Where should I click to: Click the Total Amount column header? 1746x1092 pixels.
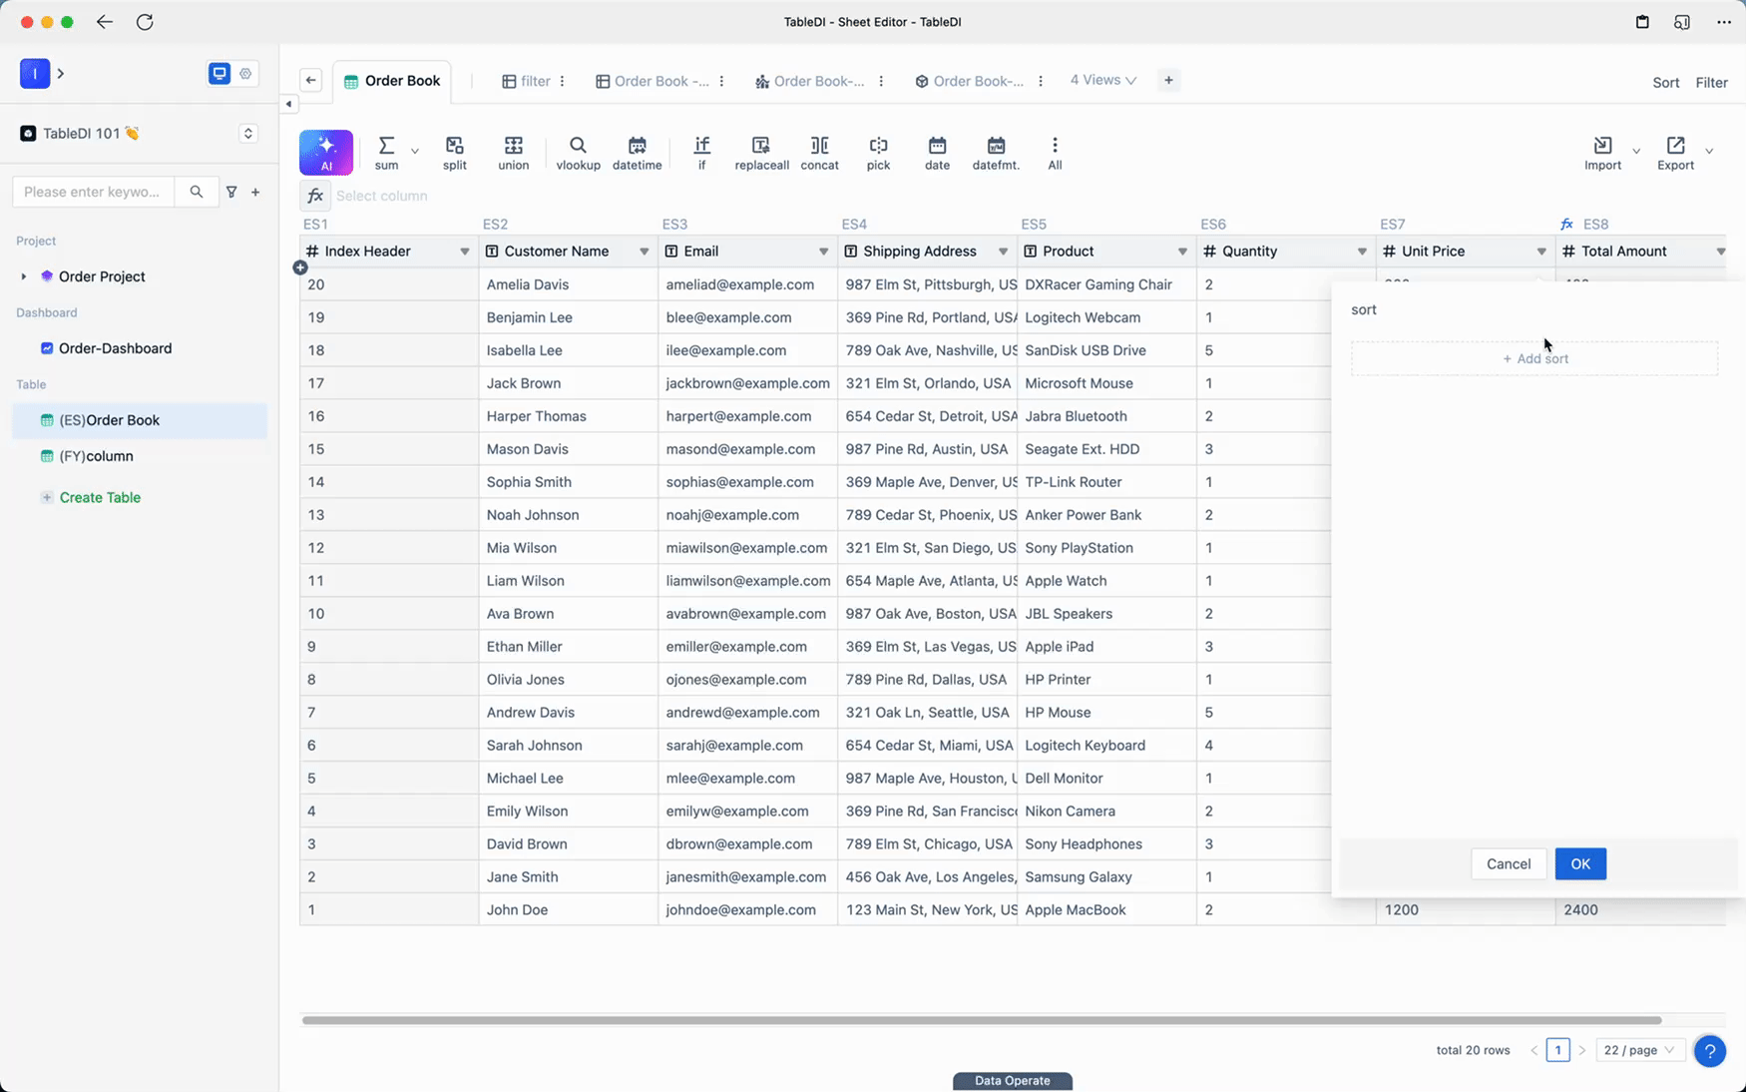coord(1641,252)
